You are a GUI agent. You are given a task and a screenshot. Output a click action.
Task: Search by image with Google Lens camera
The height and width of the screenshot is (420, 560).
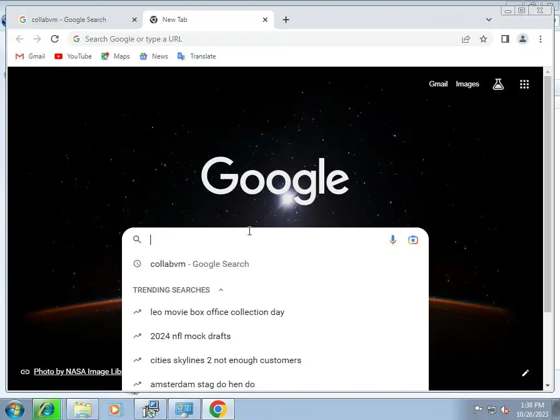click(413, 240)
